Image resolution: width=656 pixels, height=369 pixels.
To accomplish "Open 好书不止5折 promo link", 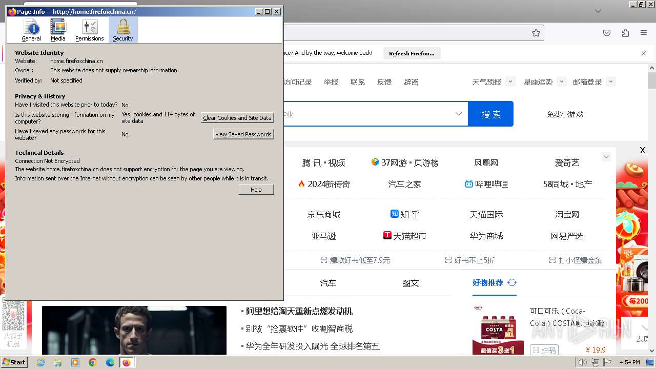I will point(469,260).
